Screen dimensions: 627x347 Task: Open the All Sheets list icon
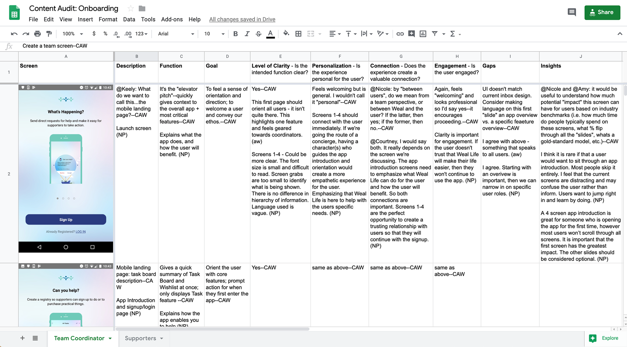tap(35, 338)
